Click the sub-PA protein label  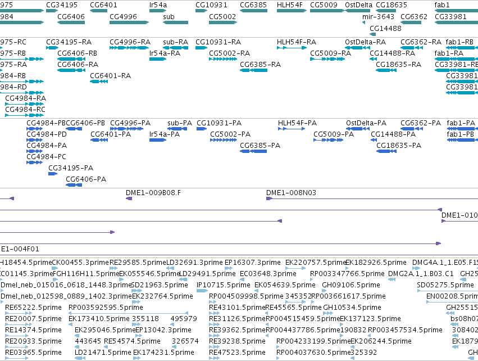[x=180, y=123]
